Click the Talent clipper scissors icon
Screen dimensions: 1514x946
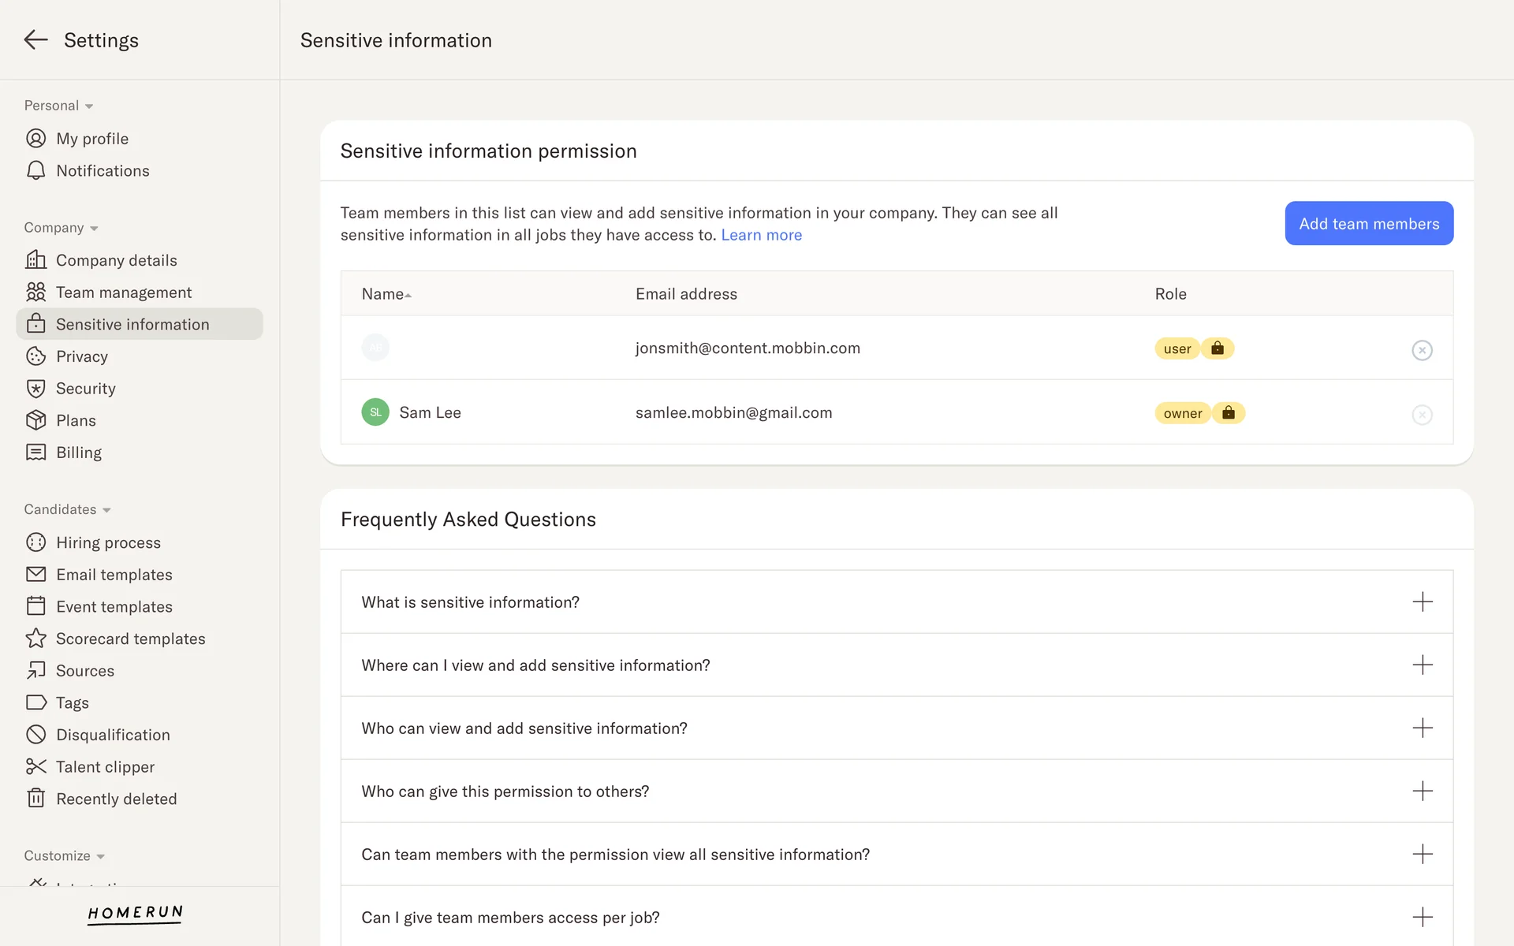pos(35,766)
